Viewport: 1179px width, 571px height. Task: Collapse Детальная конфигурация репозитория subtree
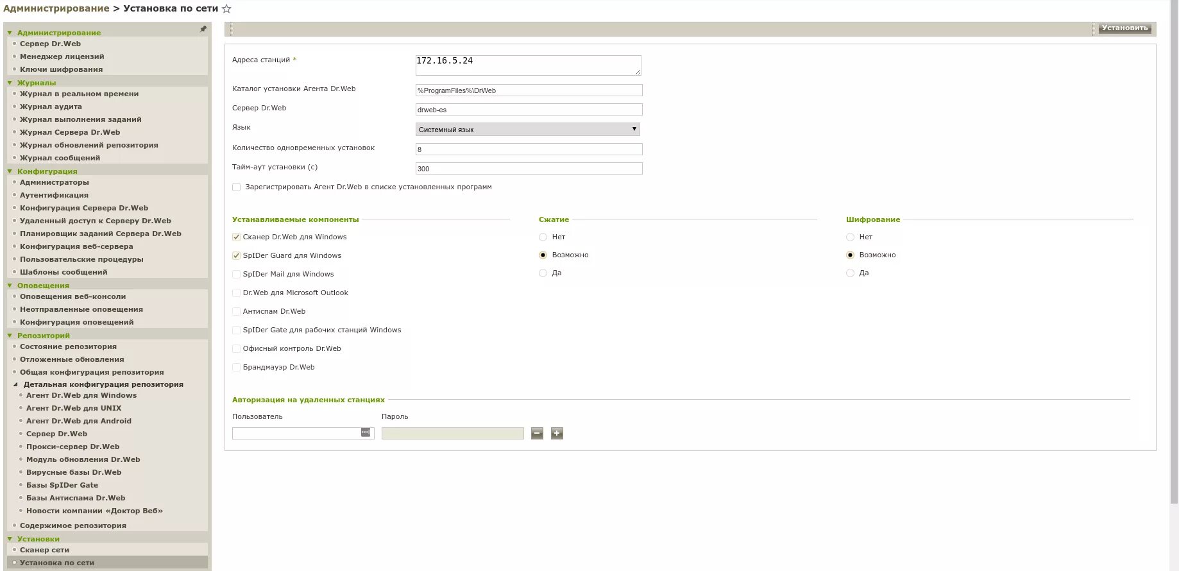[x=16, y=384]
